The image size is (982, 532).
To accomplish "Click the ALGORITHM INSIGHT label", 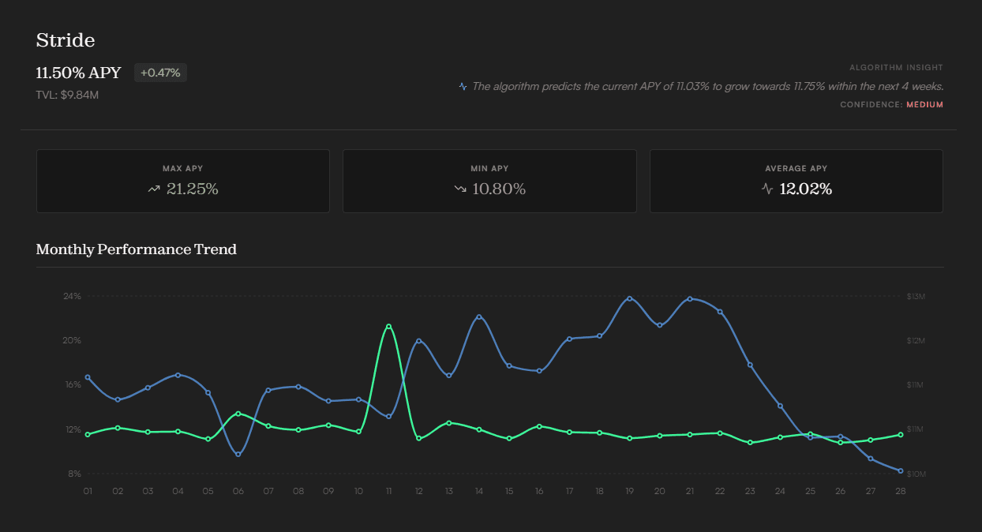I will pyautogui.click(x=896, y=68).
